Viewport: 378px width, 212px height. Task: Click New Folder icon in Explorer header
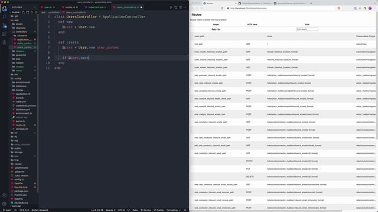pos(28,12)
